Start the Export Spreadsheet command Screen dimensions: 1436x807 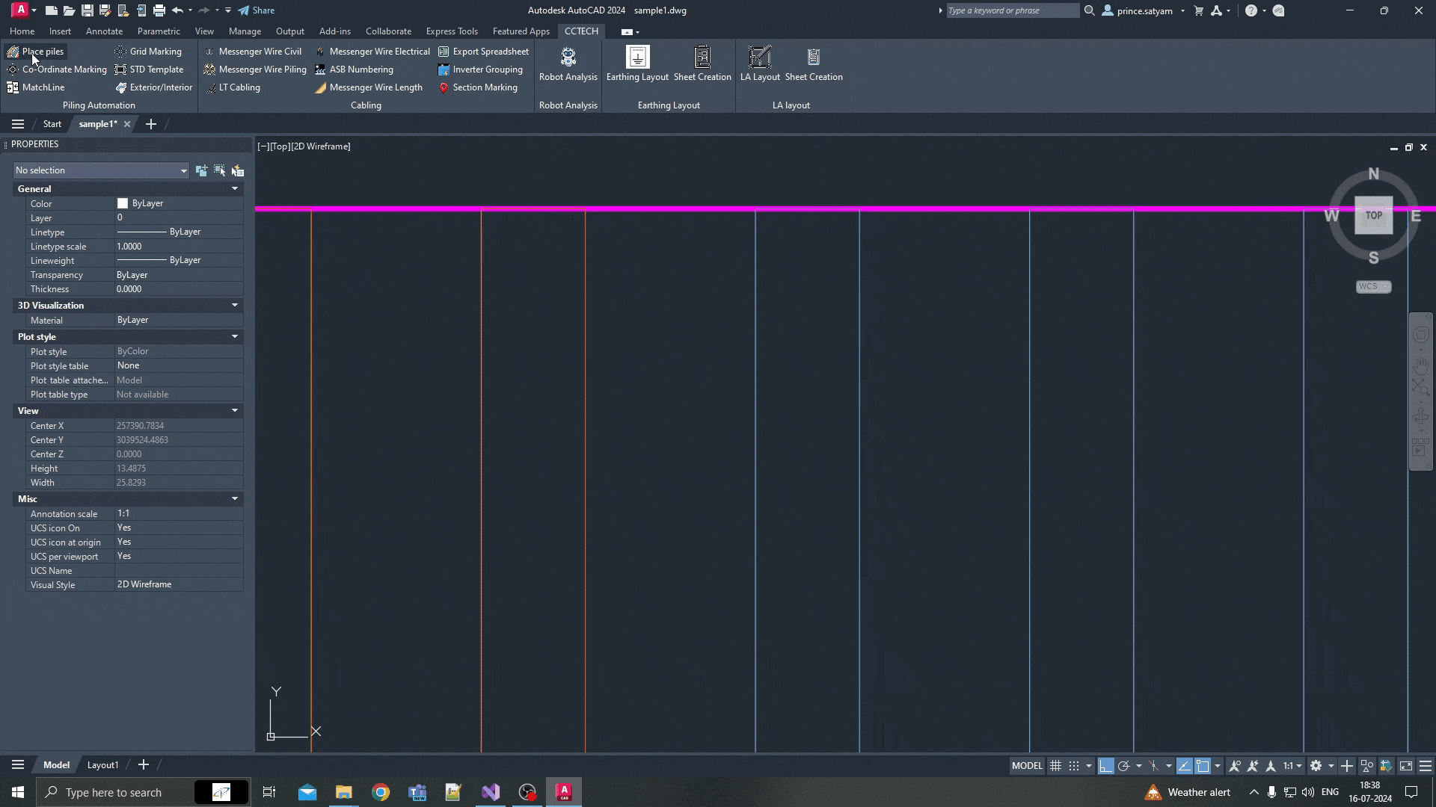pos(484,52)
